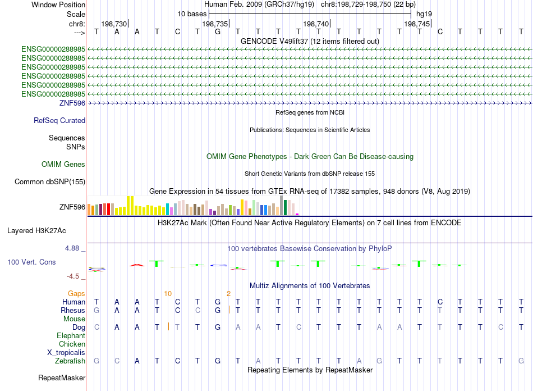Screen dimensions: 533x391
Task: Click the Mouse alignment row label
Action: click(74, 319)
